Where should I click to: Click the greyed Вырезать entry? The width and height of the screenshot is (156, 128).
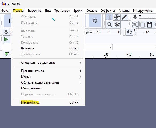point(48,31)
